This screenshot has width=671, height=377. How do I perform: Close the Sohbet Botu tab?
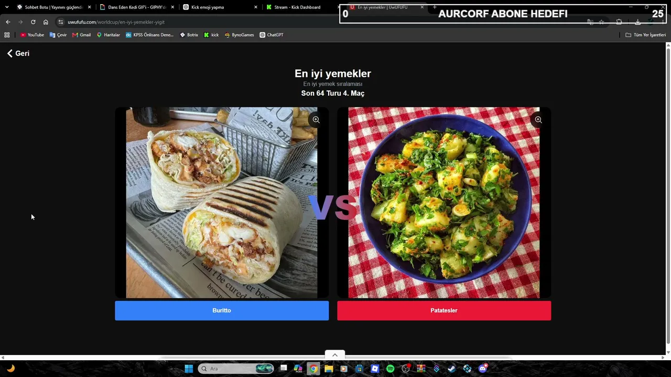[x=90, y=7]
